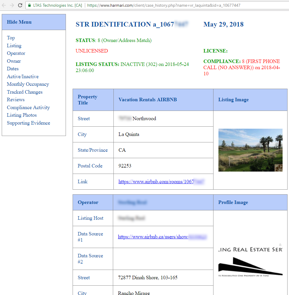Click Vacation Rentals AIRBNB header cell

pyautogui.click(x=163, y=100)
